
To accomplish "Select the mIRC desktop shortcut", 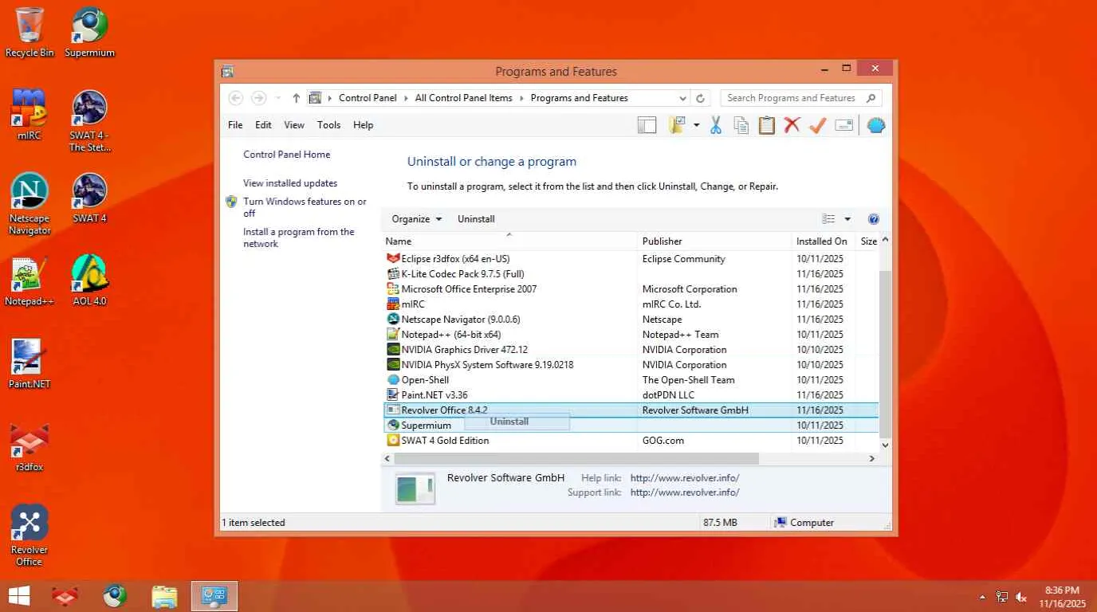I will (29, 115).
